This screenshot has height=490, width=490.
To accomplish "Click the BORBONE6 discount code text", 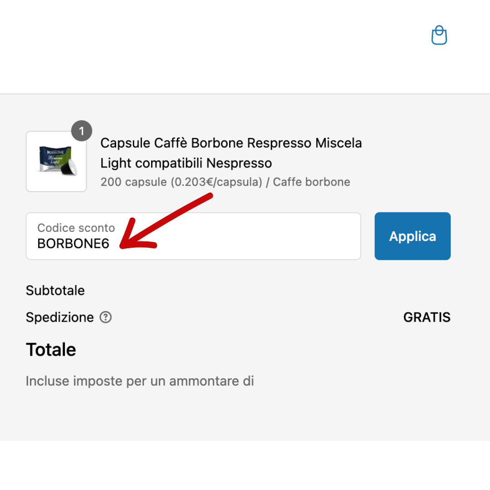I will [73, 244].
